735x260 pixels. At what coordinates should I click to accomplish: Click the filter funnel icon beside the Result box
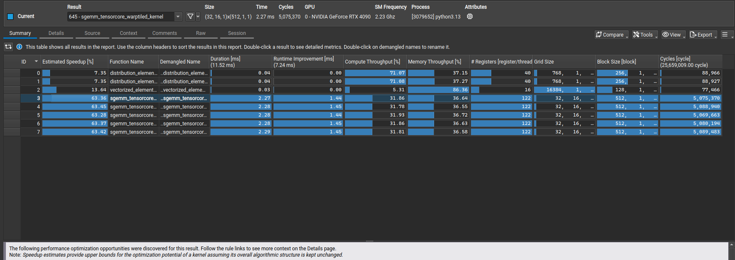[x=190, y=16]
